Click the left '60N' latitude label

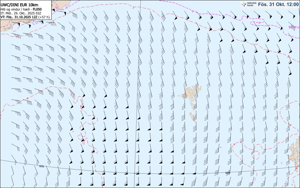(41, 166)
